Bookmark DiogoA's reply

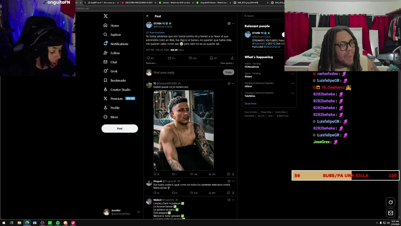pos(228,193)
